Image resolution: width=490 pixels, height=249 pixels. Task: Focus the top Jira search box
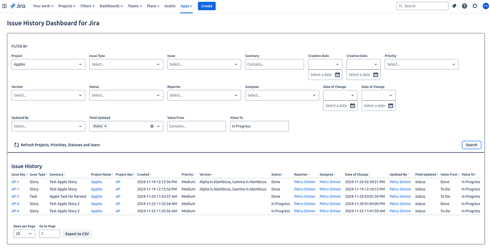click(x=422, y=6)
